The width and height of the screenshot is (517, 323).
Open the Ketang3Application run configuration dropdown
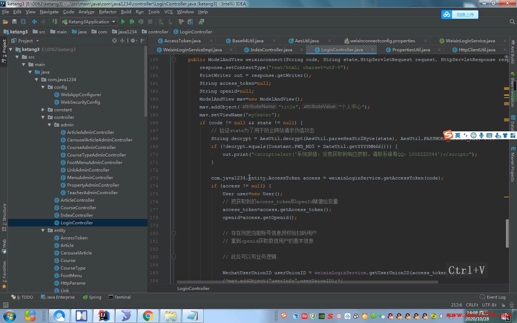(x=89, y=22)
